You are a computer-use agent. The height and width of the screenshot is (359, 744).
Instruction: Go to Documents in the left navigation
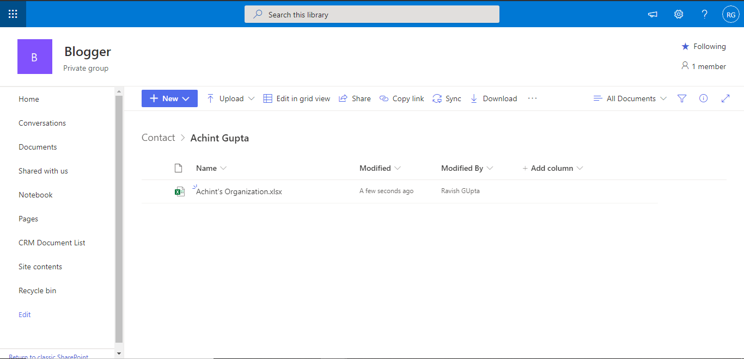[38, 147]
